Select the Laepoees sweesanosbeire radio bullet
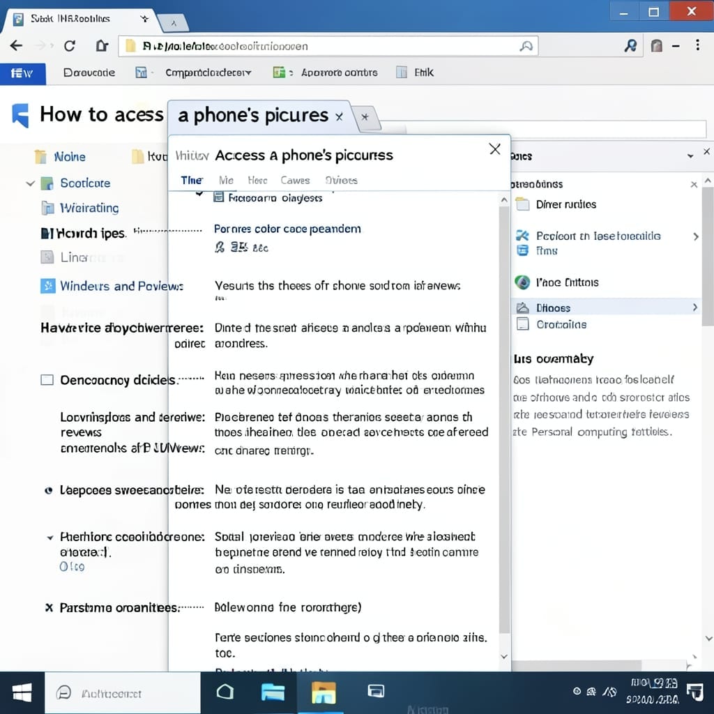This screenshot has height=714, width=714. (48, 490)
